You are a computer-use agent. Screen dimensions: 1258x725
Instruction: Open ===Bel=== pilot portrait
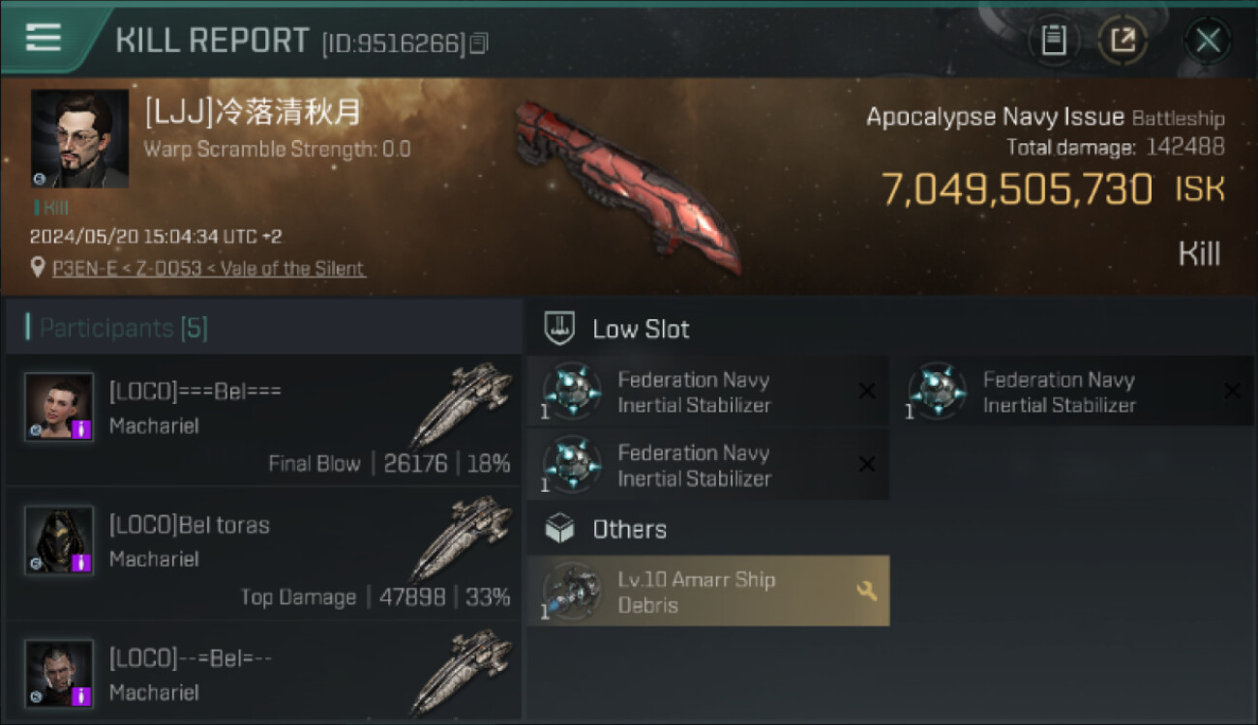point(59,406)
